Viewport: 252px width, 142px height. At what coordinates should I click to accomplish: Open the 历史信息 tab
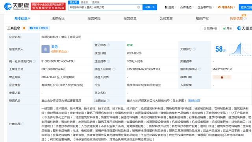click(x=236, y=18)
